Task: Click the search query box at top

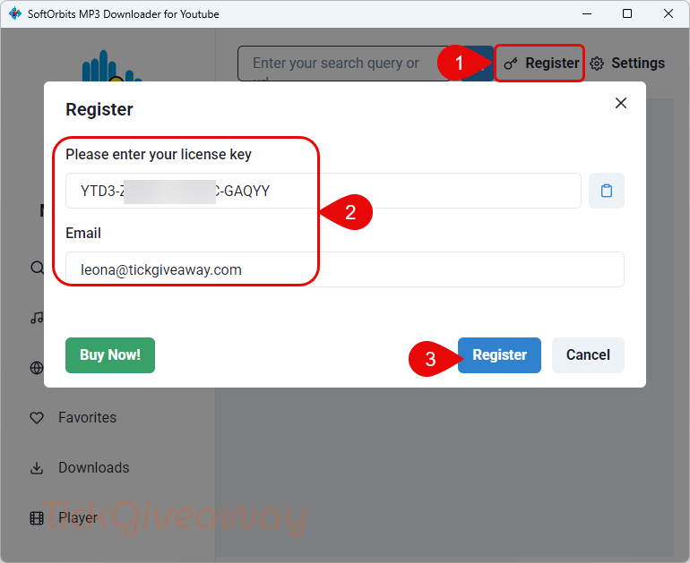Action: coord(345,64)
